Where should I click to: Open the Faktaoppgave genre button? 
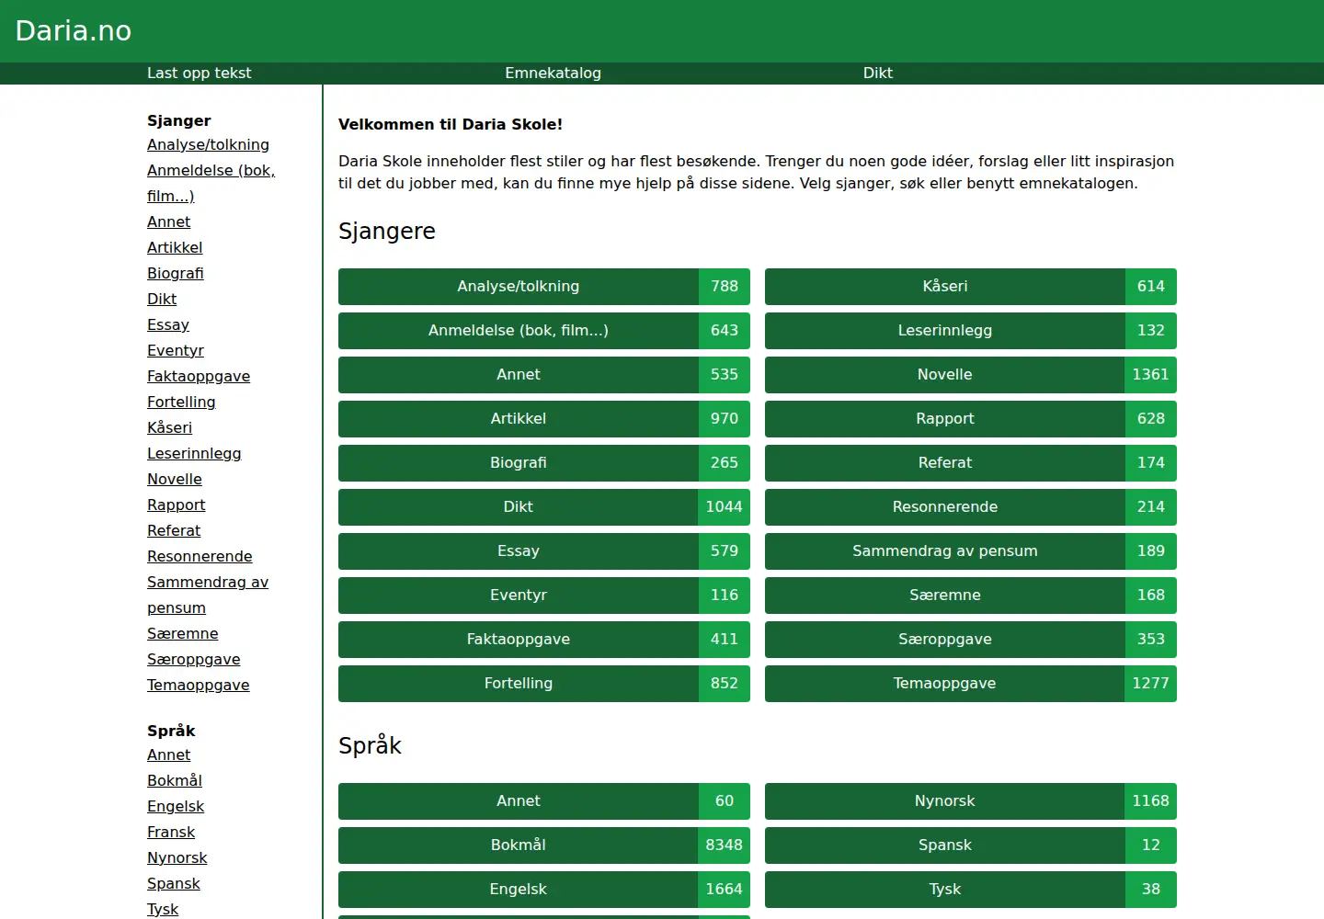(544, 640)
